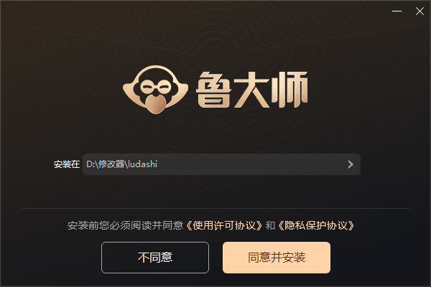
Task: Click the 安装前您必须阅读并同意 notice text
Action: [x=125, y=225]
